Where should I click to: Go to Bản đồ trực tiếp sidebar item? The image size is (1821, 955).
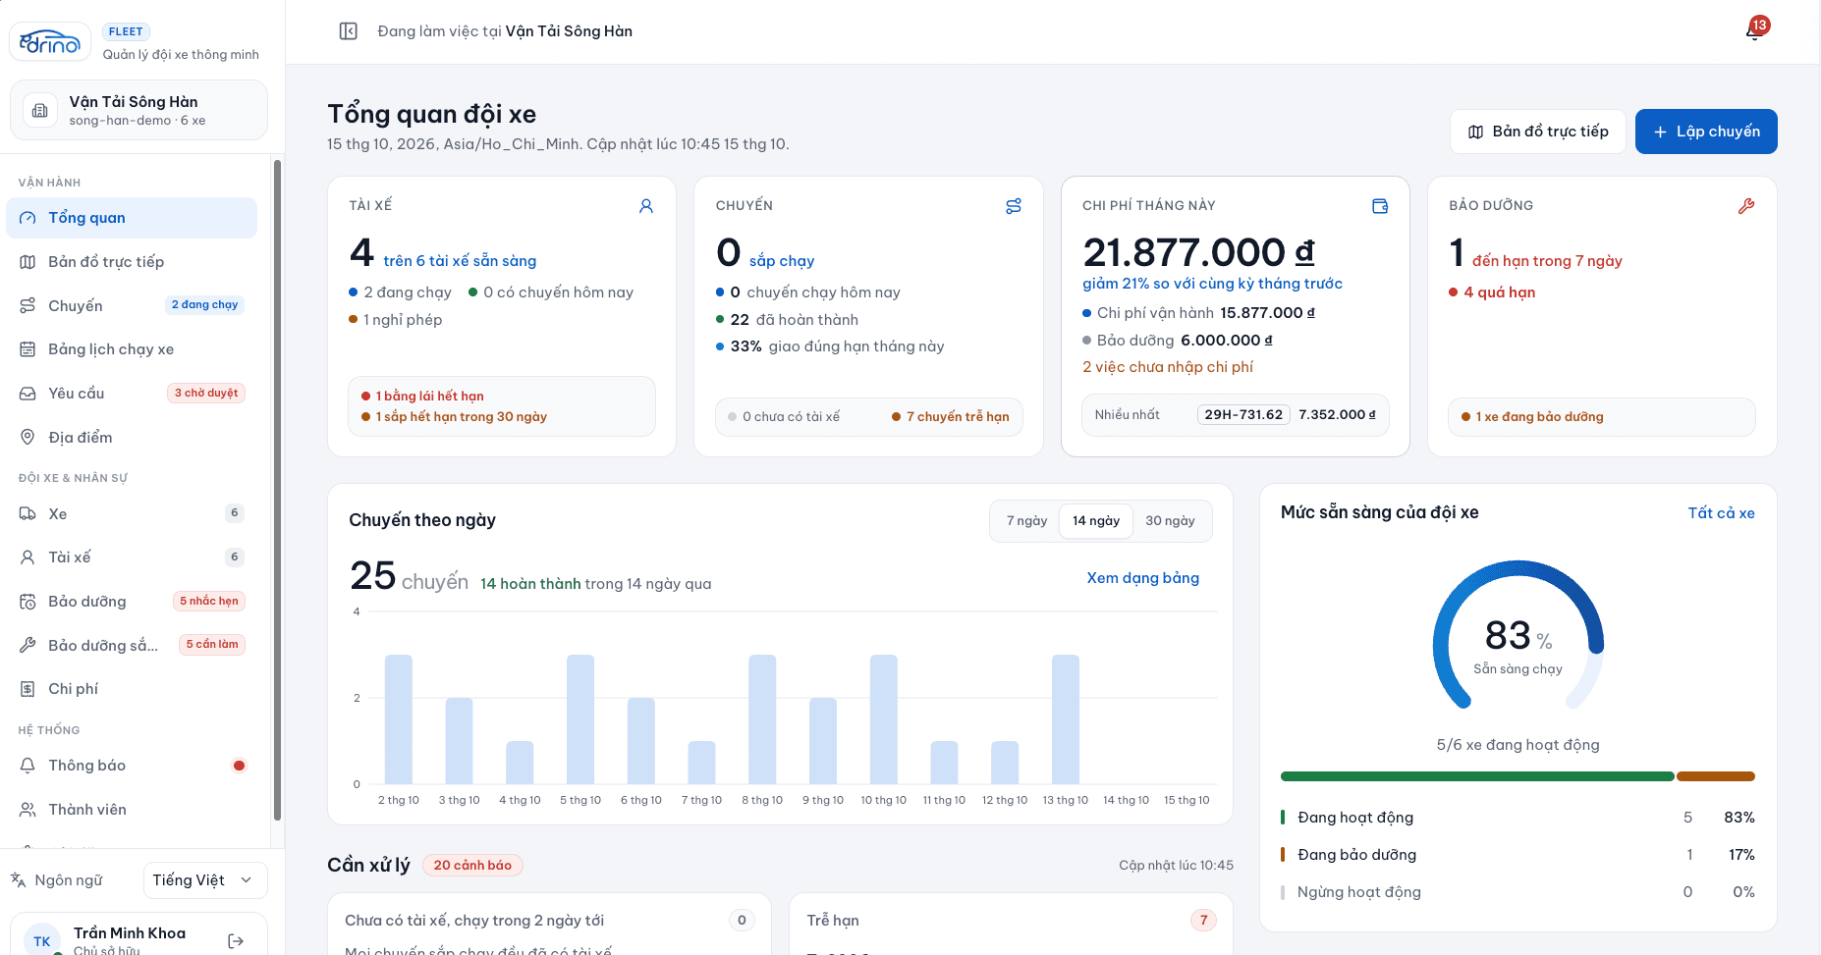point(132,262)
